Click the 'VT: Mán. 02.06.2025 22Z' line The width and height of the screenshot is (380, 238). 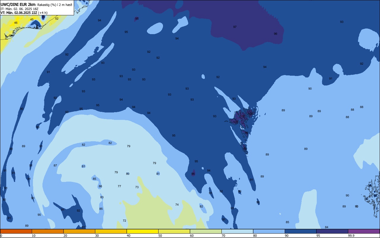[x=19, y=13]
